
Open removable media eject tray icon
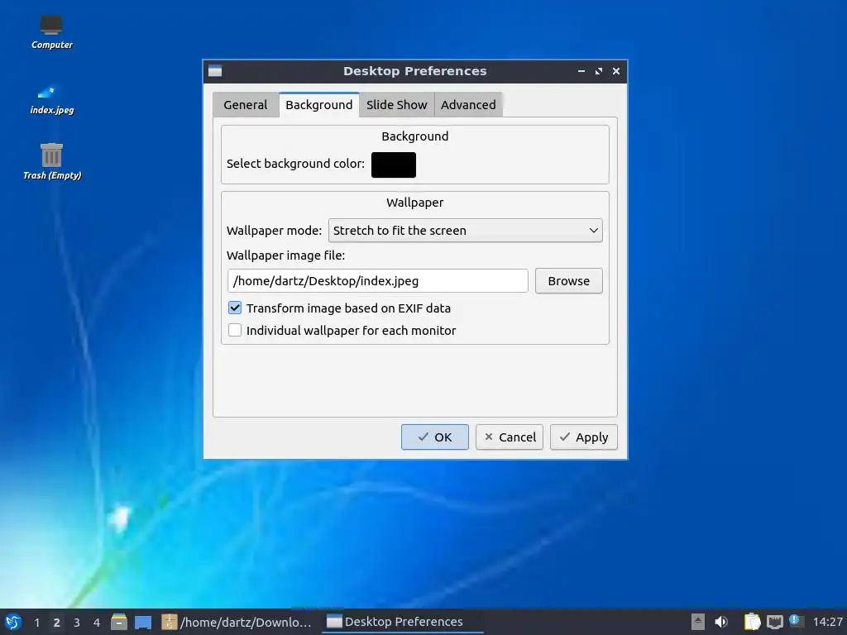tap(698, 622)
